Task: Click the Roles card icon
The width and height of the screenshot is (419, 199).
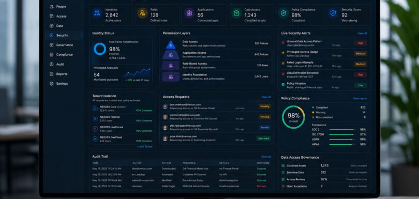Action: click(142, 13)
